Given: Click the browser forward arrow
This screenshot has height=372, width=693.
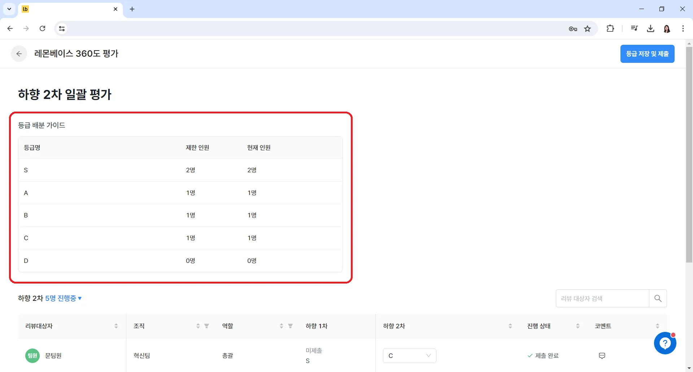Looking at the screenshot, I should tap(26, 29).
